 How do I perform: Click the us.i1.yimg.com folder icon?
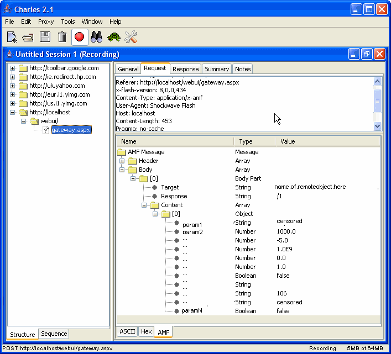pos(23,103)
